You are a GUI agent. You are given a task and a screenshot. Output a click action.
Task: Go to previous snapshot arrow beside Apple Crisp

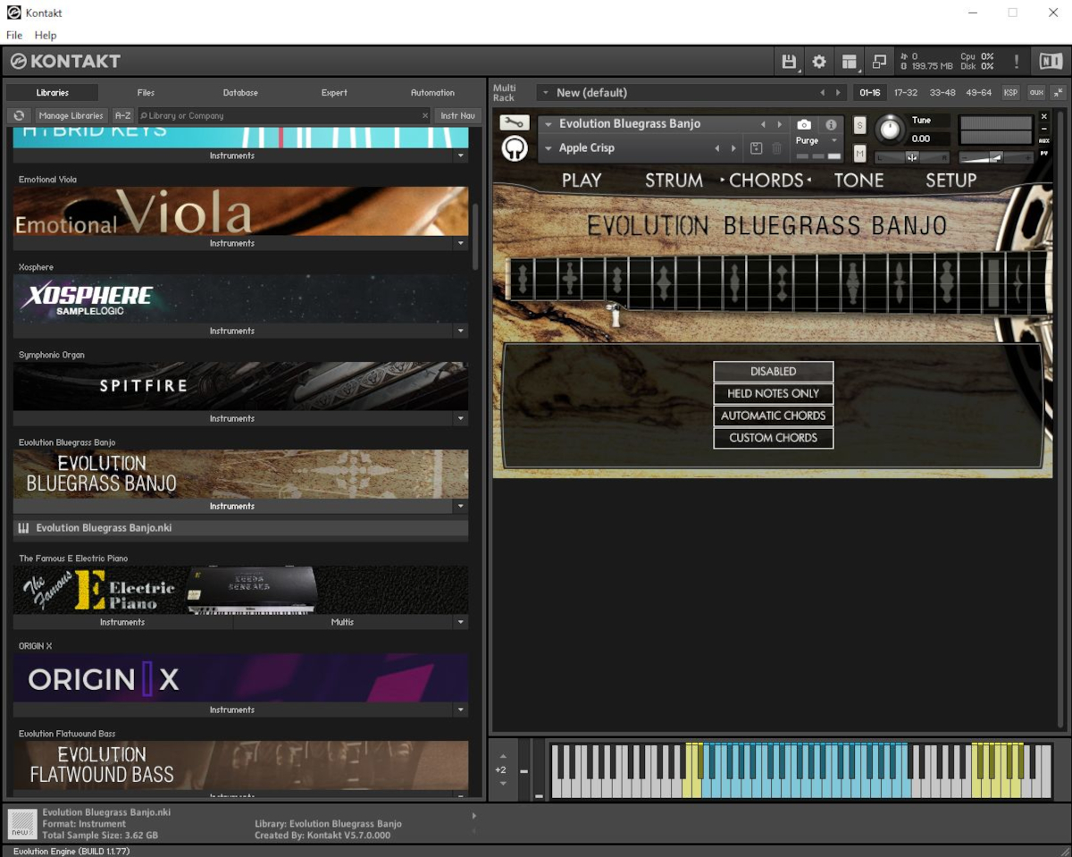[x=717, y=148]
